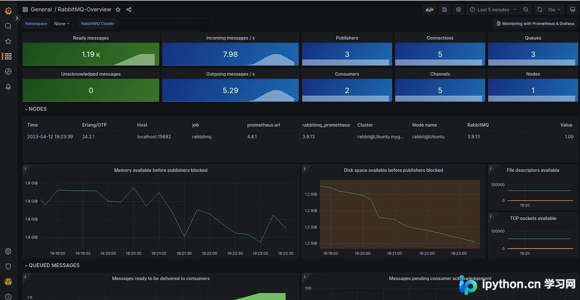Screen dimensions: 580x300
Task: Collapse the QUEUED MESSAGES row
Action: pyautogui.click(x=52, y=265)
